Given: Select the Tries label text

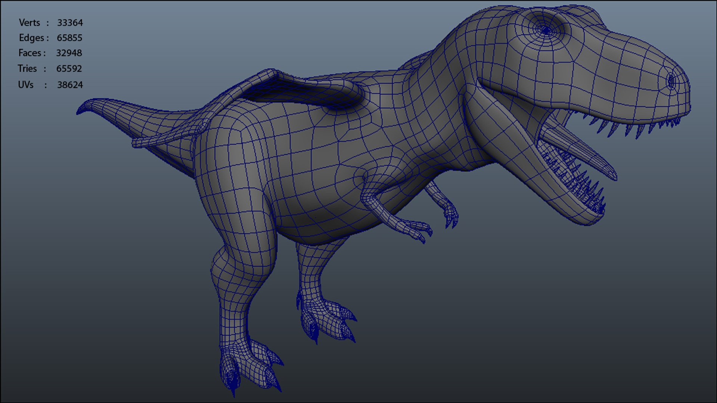Looking at the screenshot, I should coord(27,69).
